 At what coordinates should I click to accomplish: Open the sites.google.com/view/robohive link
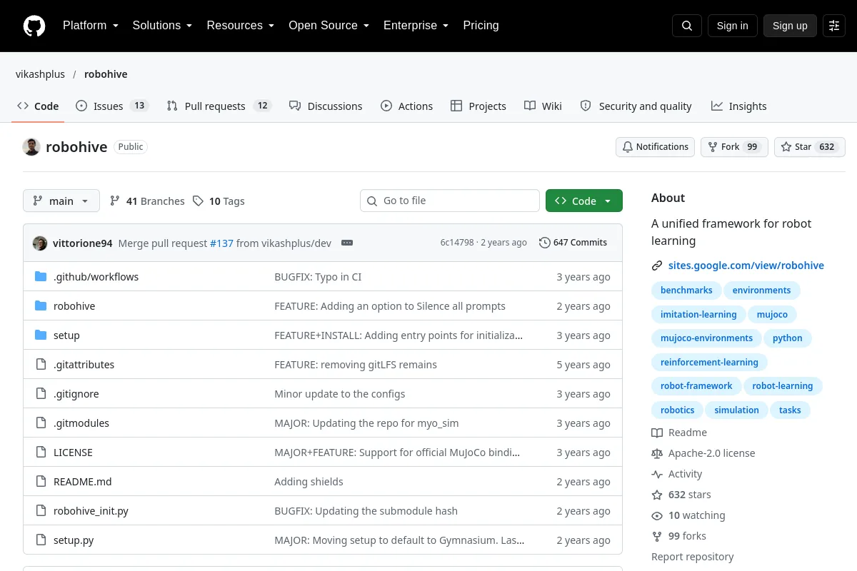pos(746,266)
